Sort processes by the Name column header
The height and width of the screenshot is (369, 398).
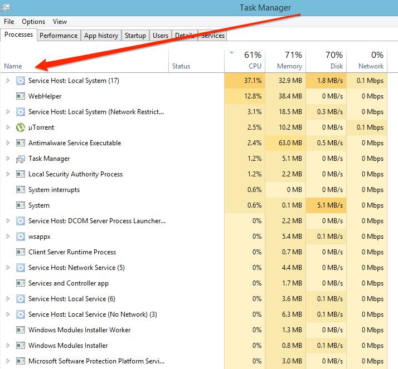[13, 66]
